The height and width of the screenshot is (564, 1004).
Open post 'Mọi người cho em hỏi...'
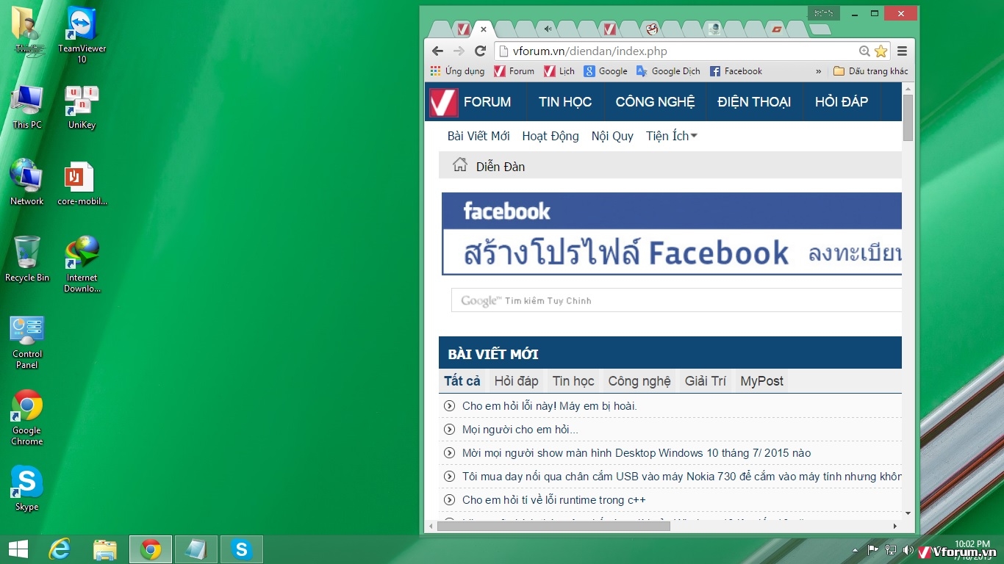520,430
